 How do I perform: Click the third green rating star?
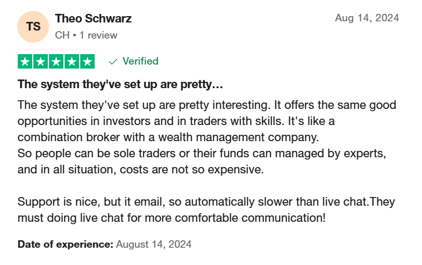[56, 61]
